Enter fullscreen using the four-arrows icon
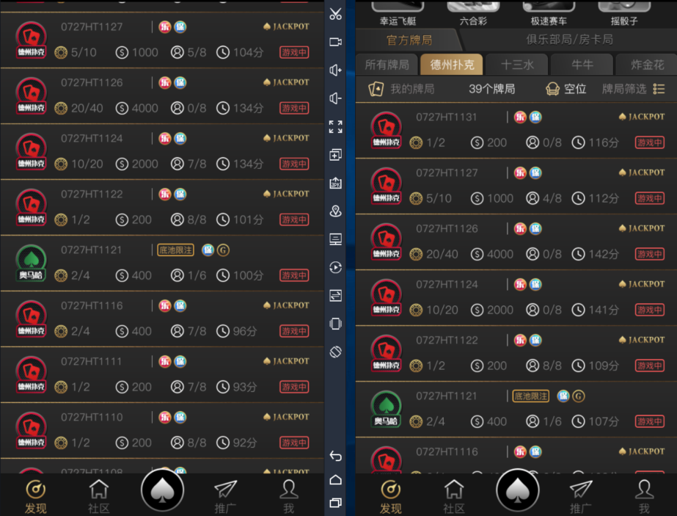The image size is (677, 516). click(x=335, y=127)
